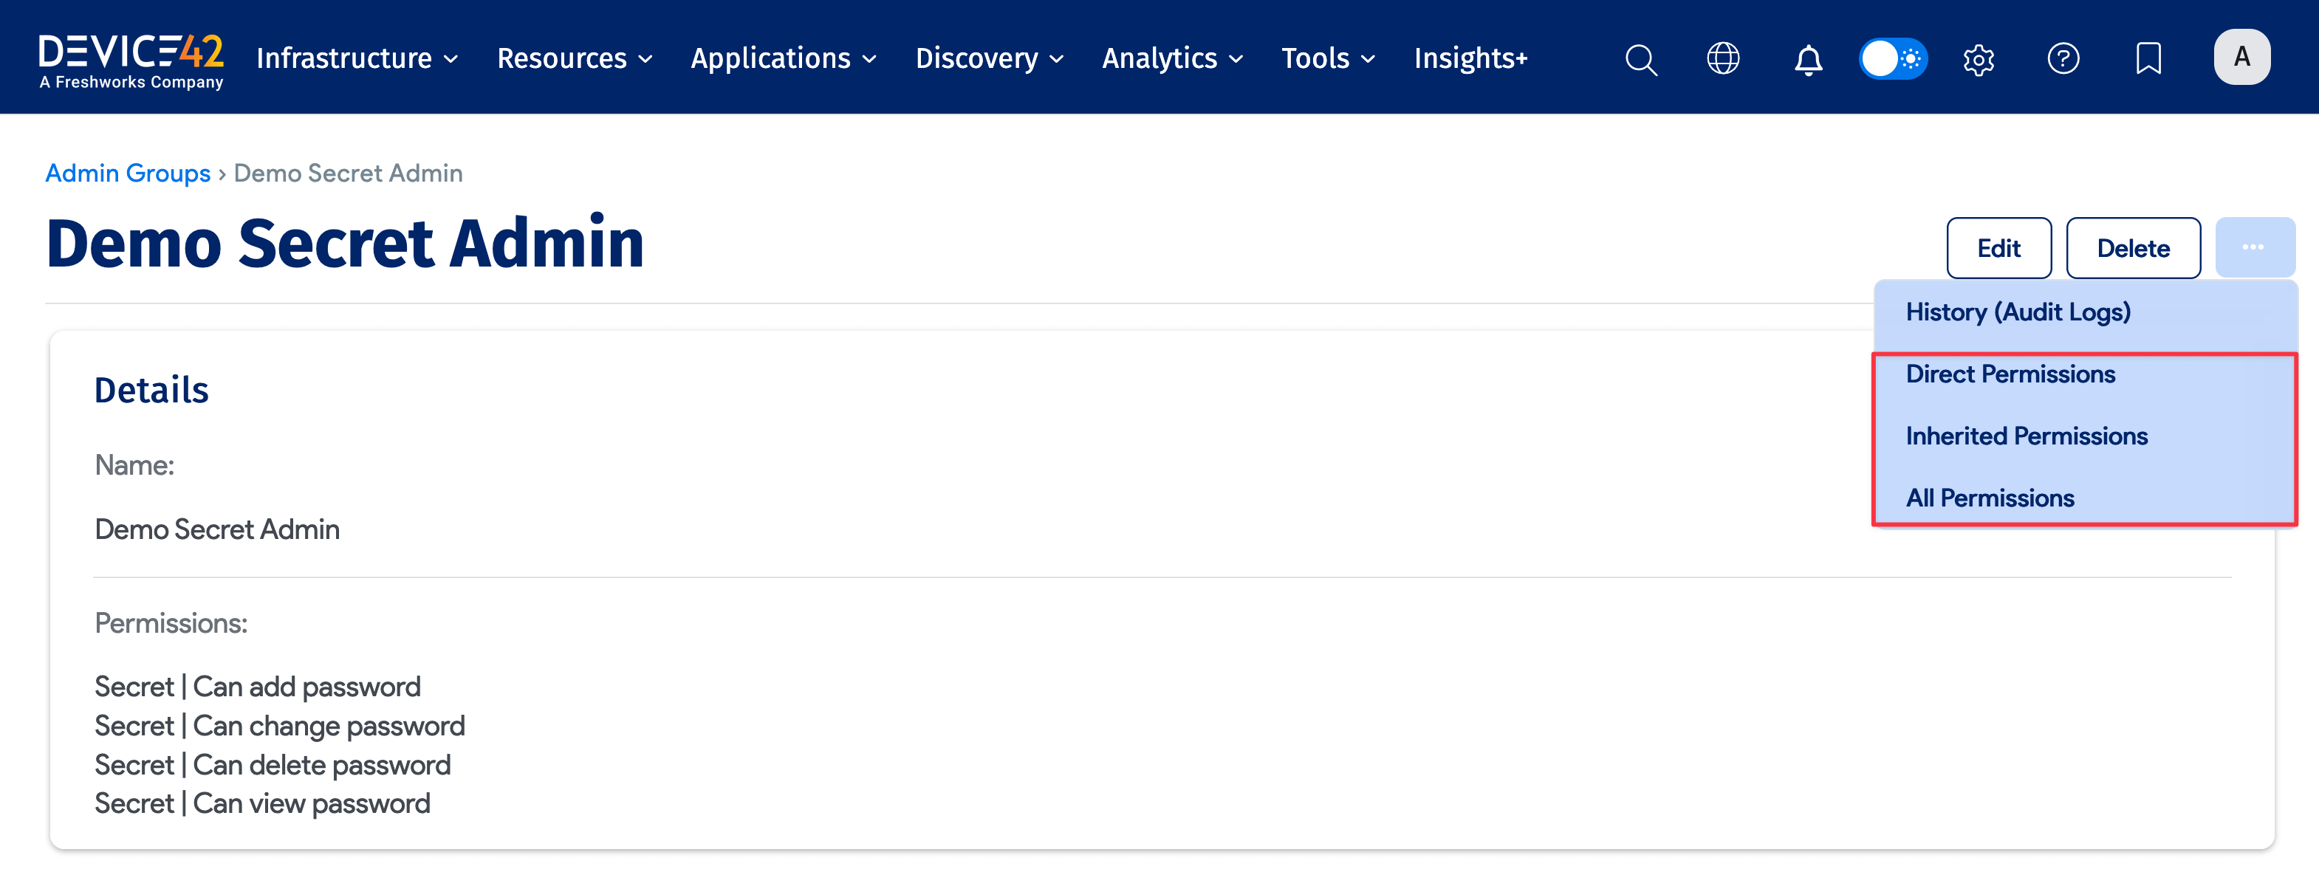The height and width of the screenshot is (886, 2319).
Task: Open the settings gear icon
Action: tap(1978, 59)
